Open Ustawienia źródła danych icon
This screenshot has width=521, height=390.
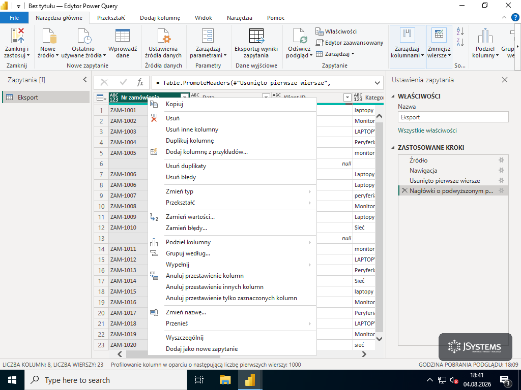click(x=163, y=36)
